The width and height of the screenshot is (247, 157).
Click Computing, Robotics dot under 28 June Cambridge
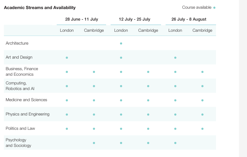[94, 86]
